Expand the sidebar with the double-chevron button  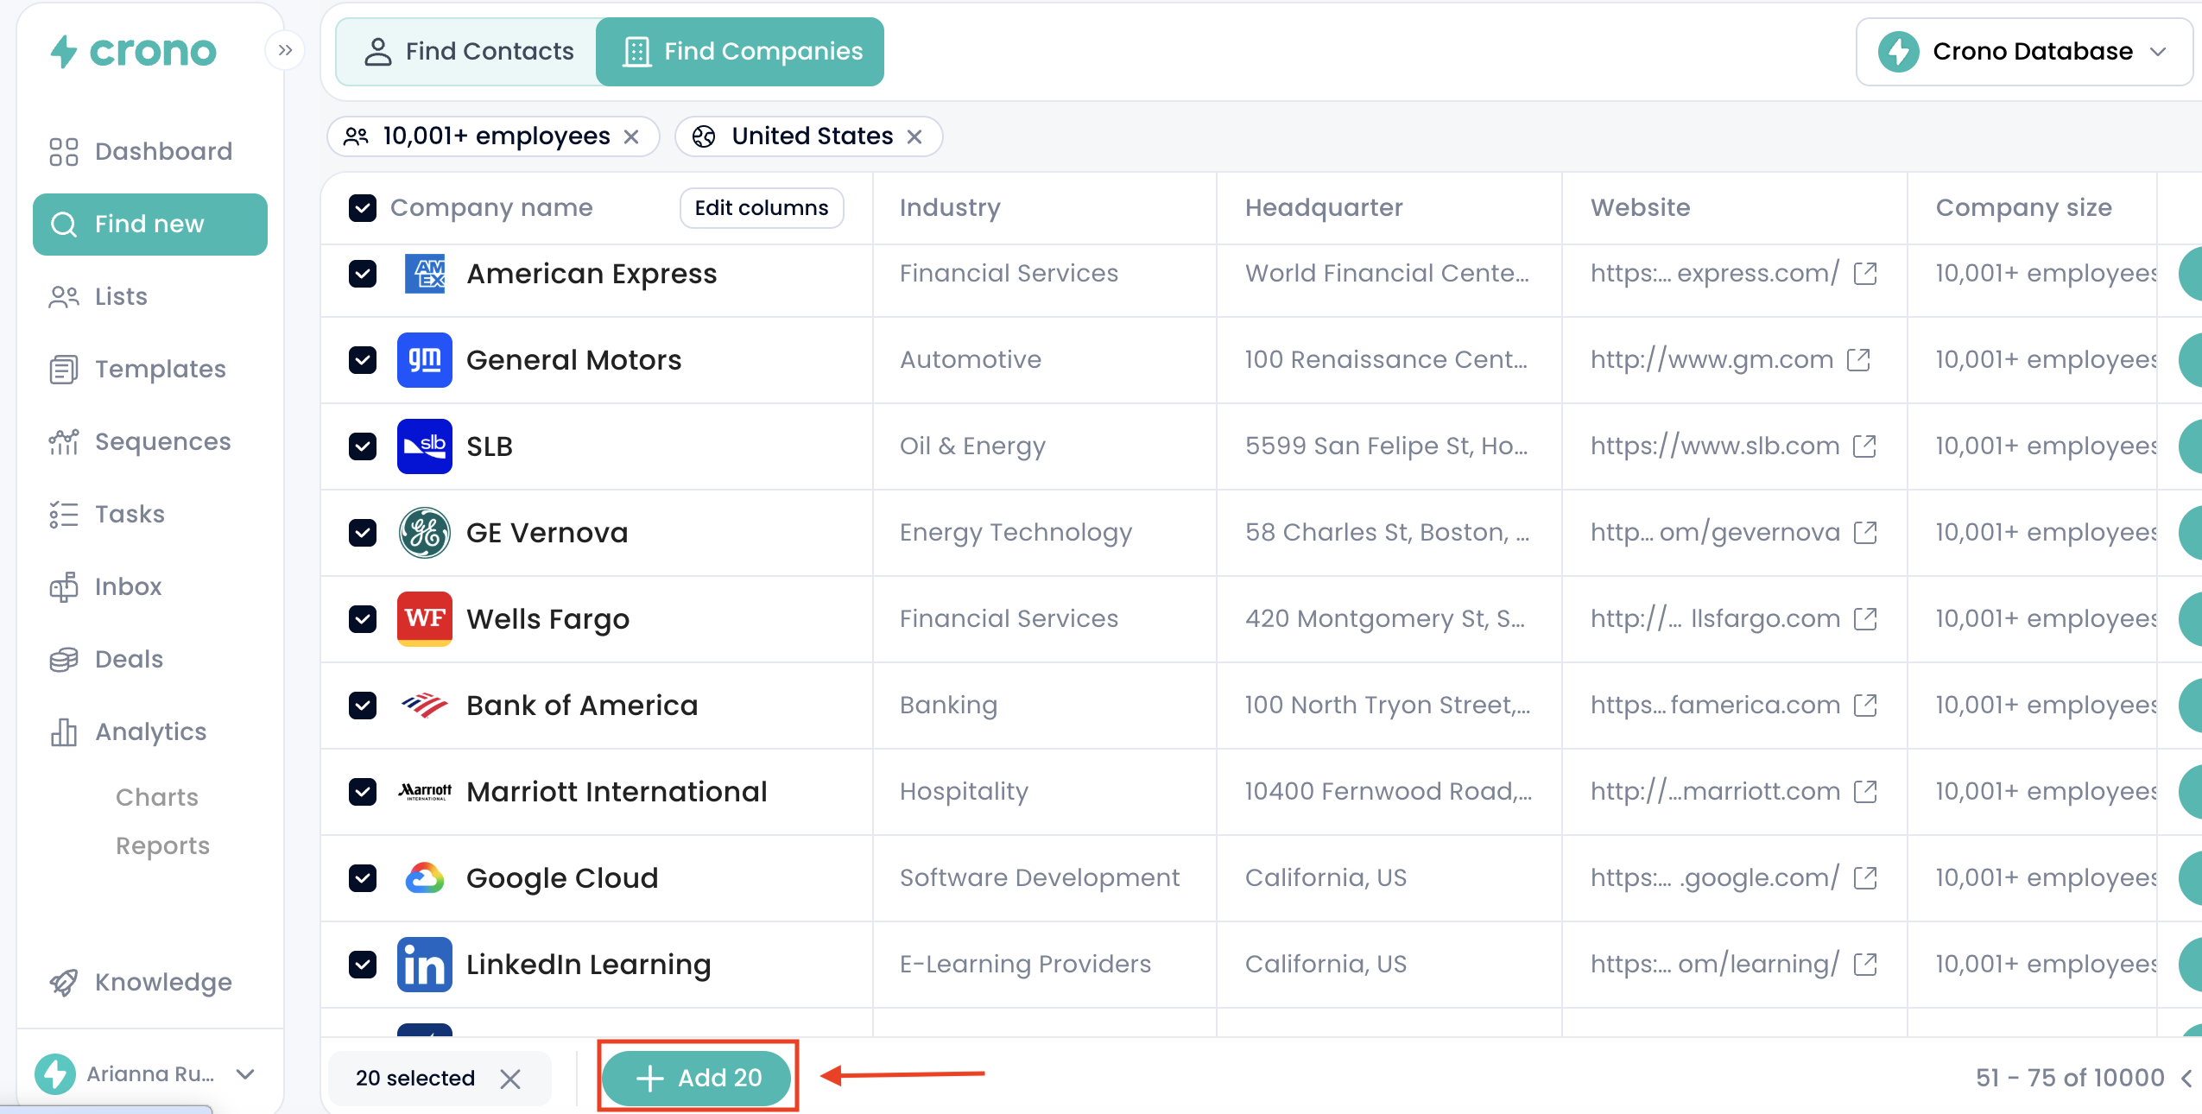[285, 51]
